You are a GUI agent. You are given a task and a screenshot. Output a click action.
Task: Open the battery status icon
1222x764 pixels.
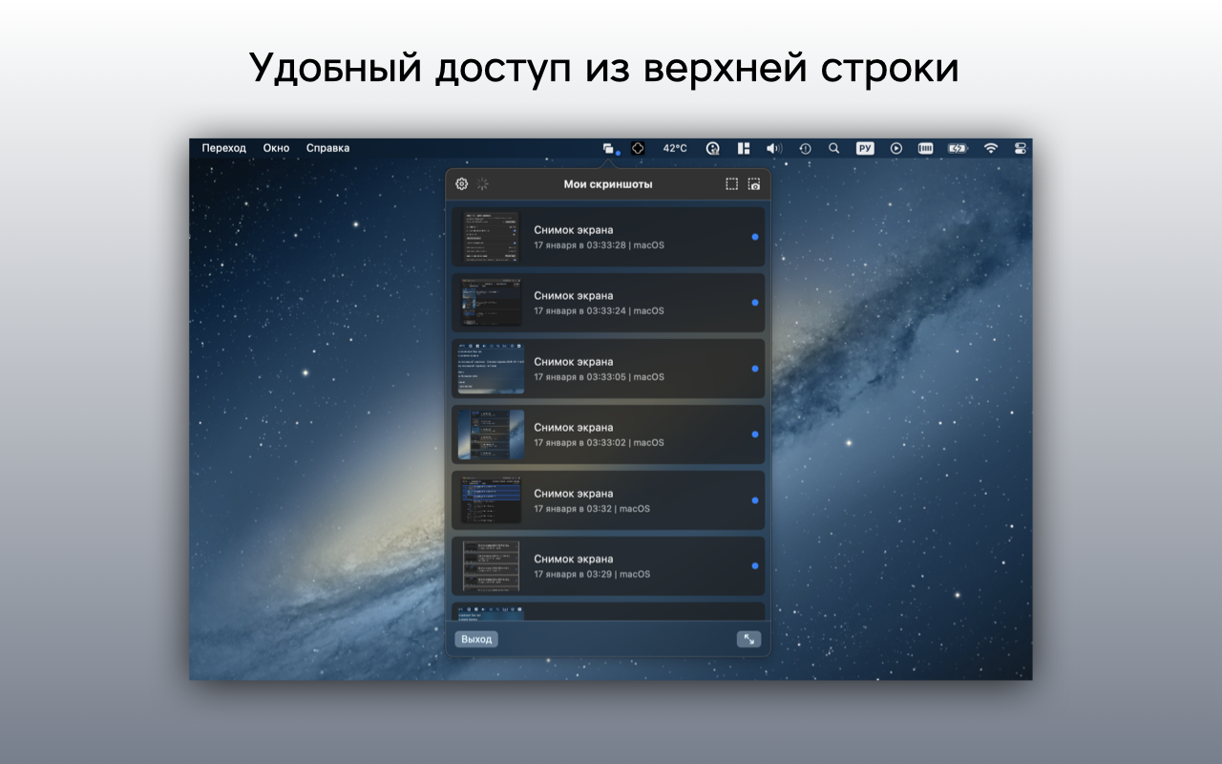[957, 148]
